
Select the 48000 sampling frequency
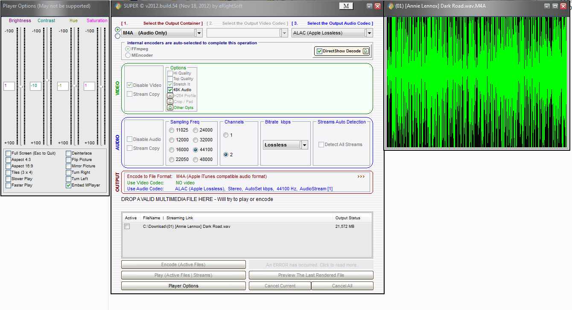click(196, 160)
